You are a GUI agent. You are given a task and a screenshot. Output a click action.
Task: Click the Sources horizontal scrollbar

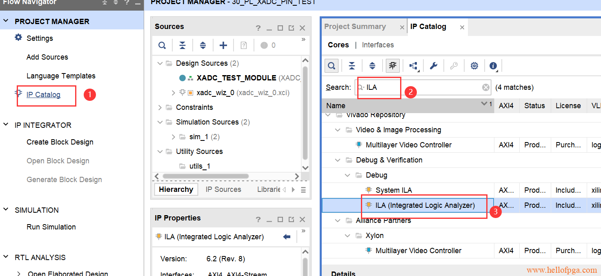click(204, 176)
